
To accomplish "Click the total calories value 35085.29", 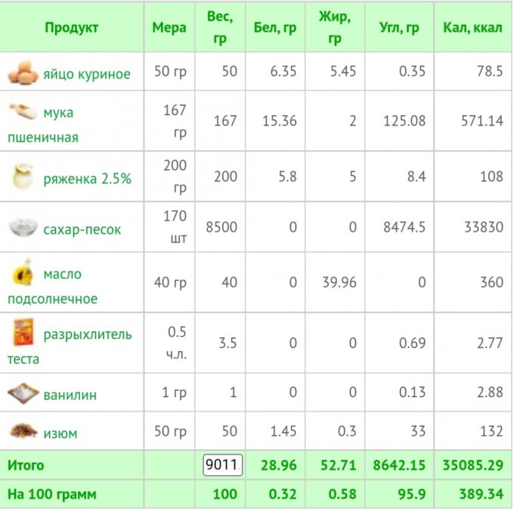I will [x=472, y=465].
